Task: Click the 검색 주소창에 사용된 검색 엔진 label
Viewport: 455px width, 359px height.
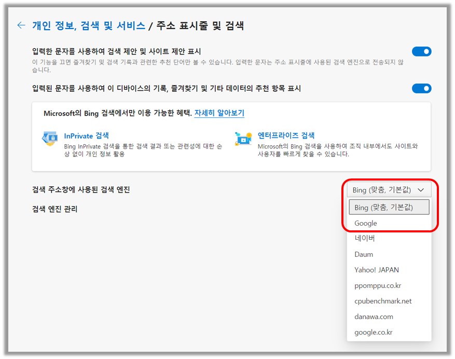Action: tap(80, 190)
